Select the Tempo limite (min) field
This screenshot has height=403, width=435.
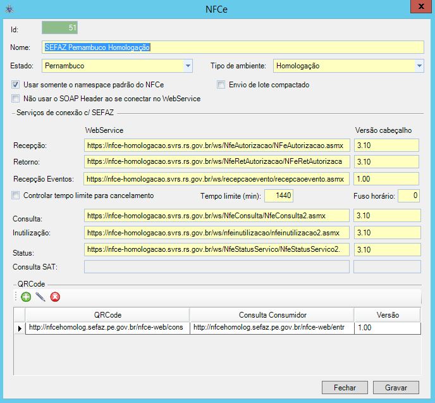click(x=279, y=195)
